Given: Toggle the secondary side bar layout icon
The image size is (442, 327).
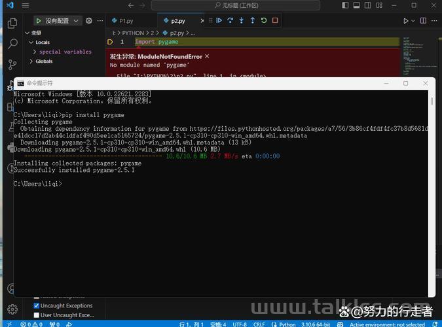Looking at the screenshot, I should point(368,5).
